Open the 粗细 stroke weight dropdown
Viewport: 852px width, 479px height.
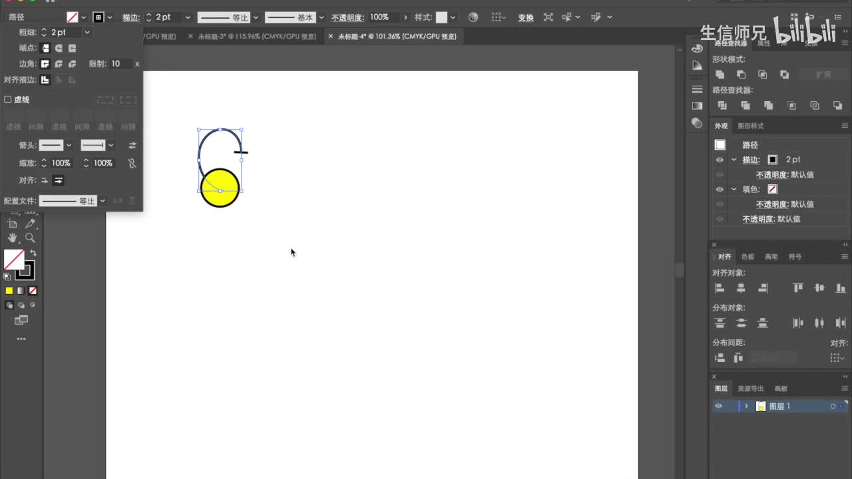(87, 32)
